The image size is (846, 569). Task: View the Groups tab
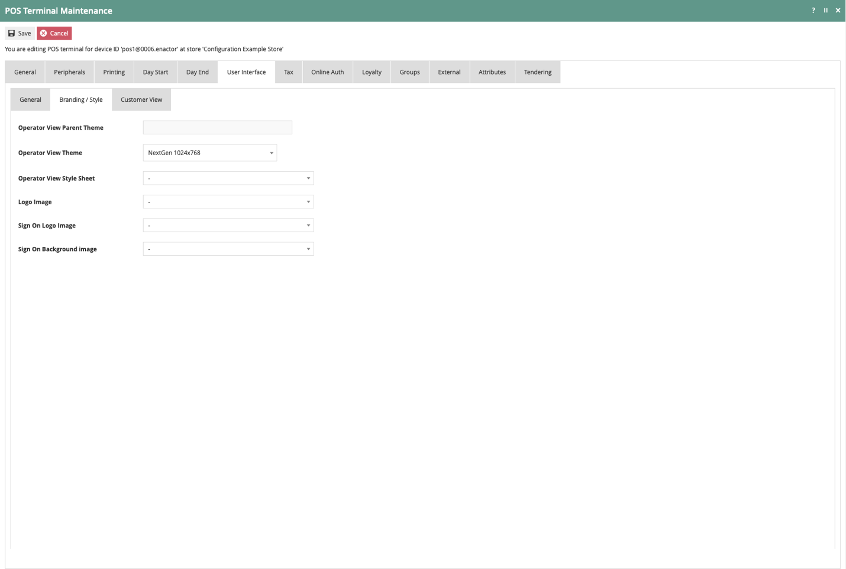(409, 72)
